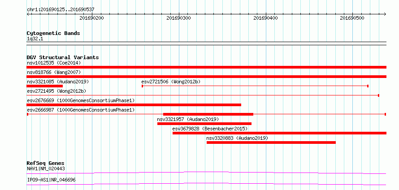Select the esv2676669 1000Genomes variant bar

[134, 105]
